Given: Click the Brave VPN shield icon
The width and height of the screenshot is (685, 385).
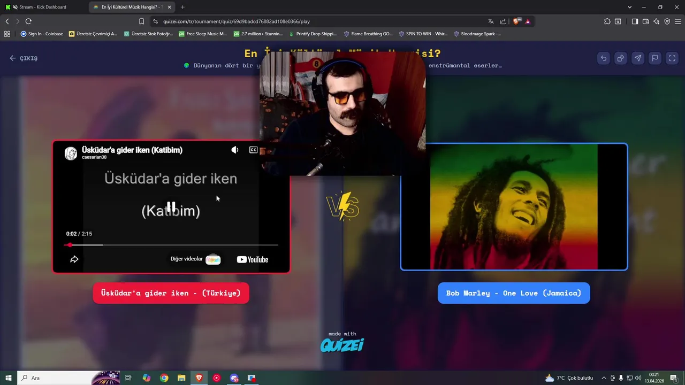Looking at the screenshot, I should click(x=667, y=21).
